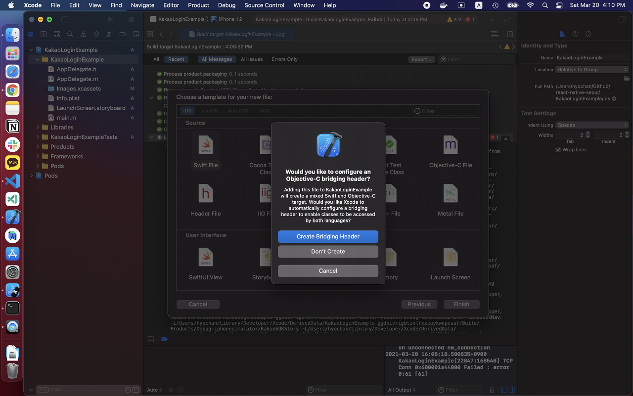633x396 pixels.
Task: Expand the Products group
Action: pos(38,146)
